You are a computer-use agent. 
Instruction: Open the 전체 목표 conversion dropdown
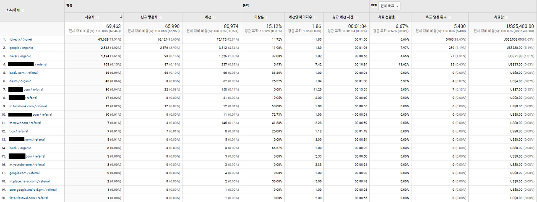tap(389, 6)
